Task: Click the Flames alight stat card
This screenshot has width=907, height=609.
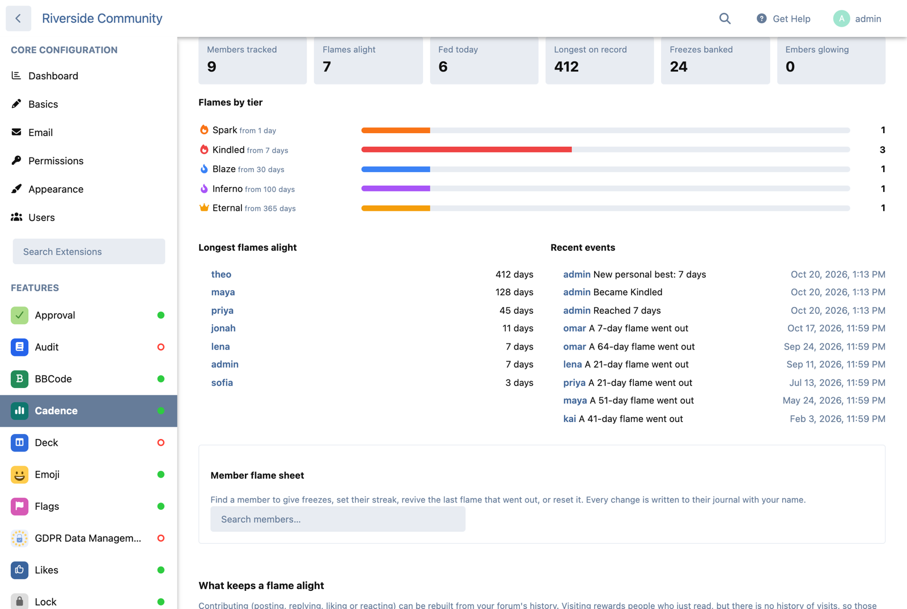Action: [368, 60]
